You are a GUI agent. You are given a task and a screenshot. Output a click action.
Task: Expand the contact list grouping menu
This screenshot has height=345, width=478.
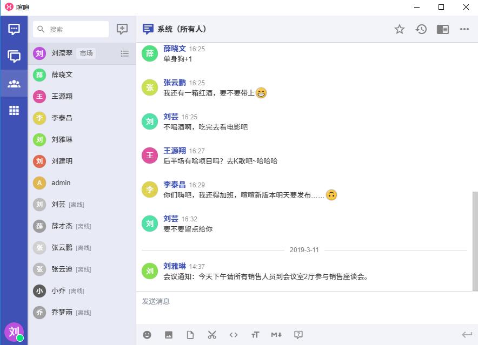point(125,53)
